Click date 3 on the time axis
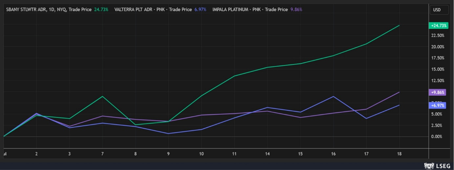This screenshot has height=170, width=454. pyautogui.click(x=69, y=154)
